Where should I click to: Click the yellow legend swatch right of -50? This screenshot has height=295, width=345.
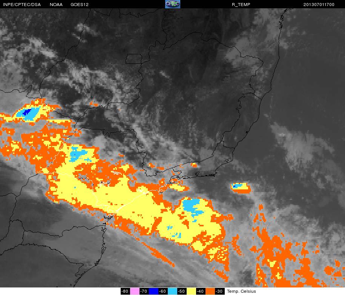(191, 291)
